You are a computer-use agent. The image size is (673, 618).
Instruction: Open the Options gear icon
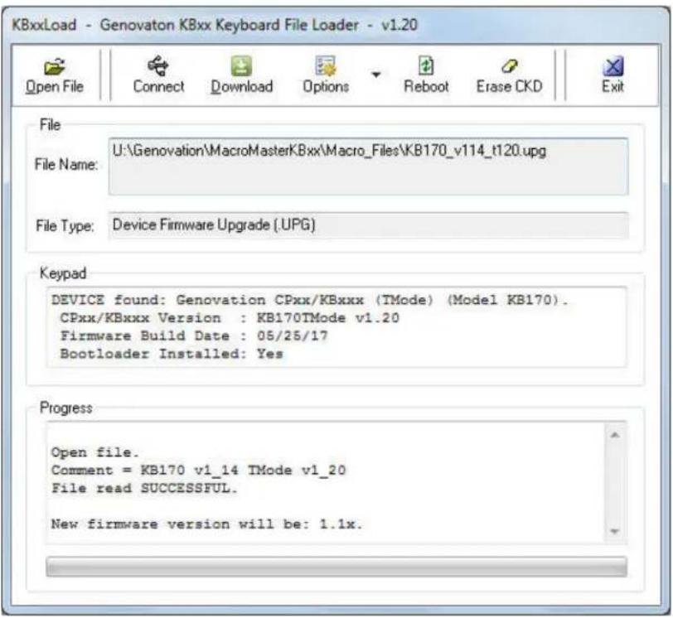tap(326, 66)
